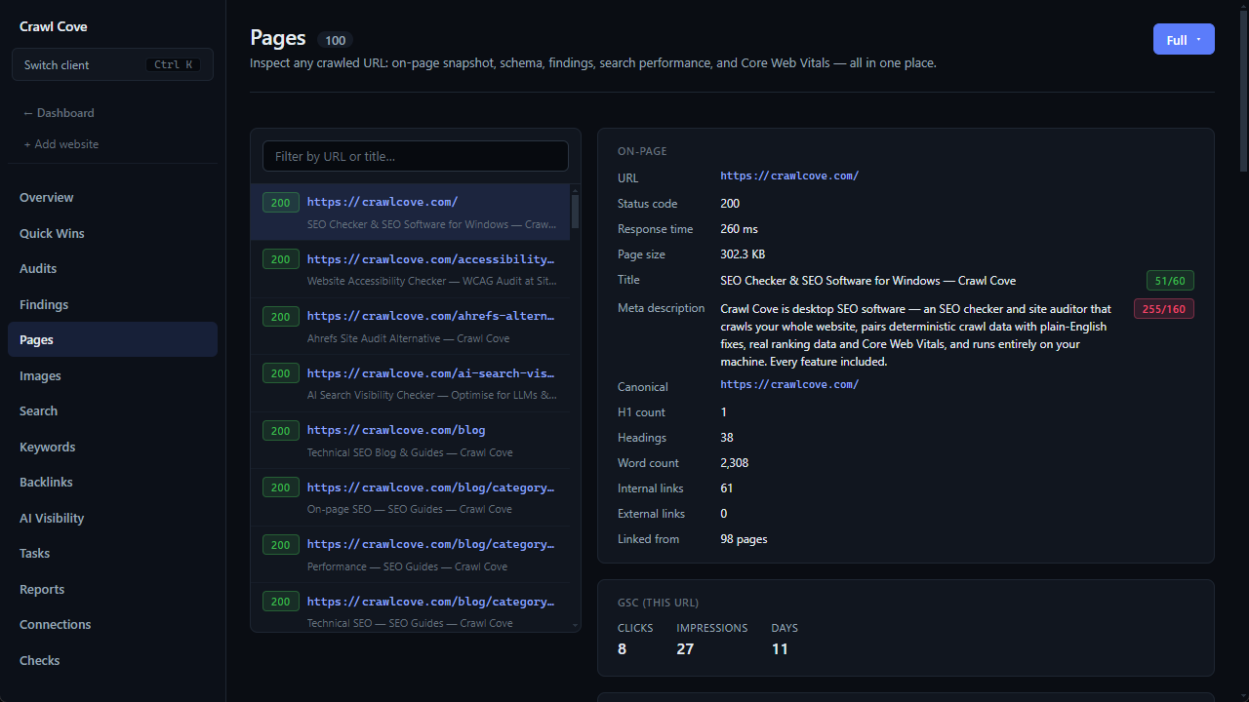Image resolution: width=1249 pixels, height=702 pixels.
Task: Navigate to Quick Wins
Action: pyautogui.click(x=112, y=233)
